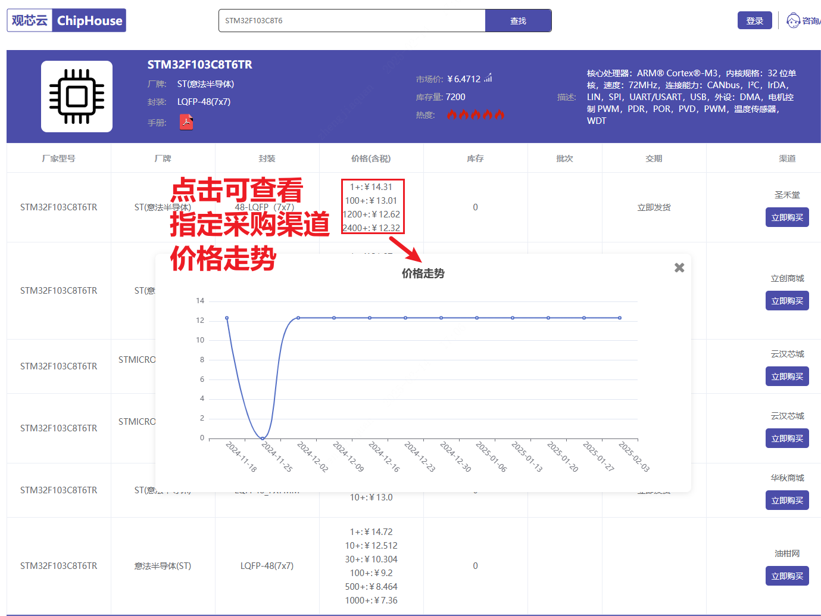Click the 厂家型号 column header
This screenshot has width=821, height=616.
(58, 158)
